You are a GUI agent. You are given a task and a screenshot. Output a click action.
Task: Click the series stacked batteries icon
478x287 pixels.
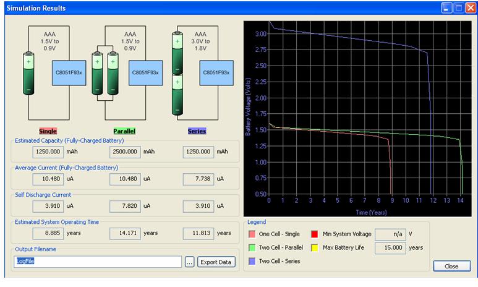click(x=177, y=74)
